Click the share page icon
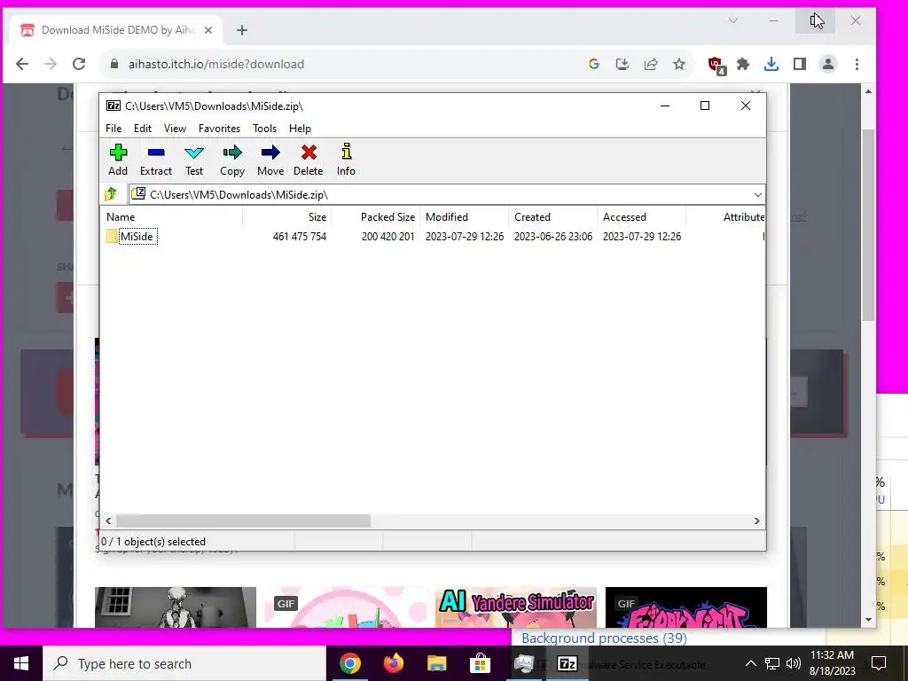Image resolution: width=908 pixels, height=681 pixels. [650, 64]
